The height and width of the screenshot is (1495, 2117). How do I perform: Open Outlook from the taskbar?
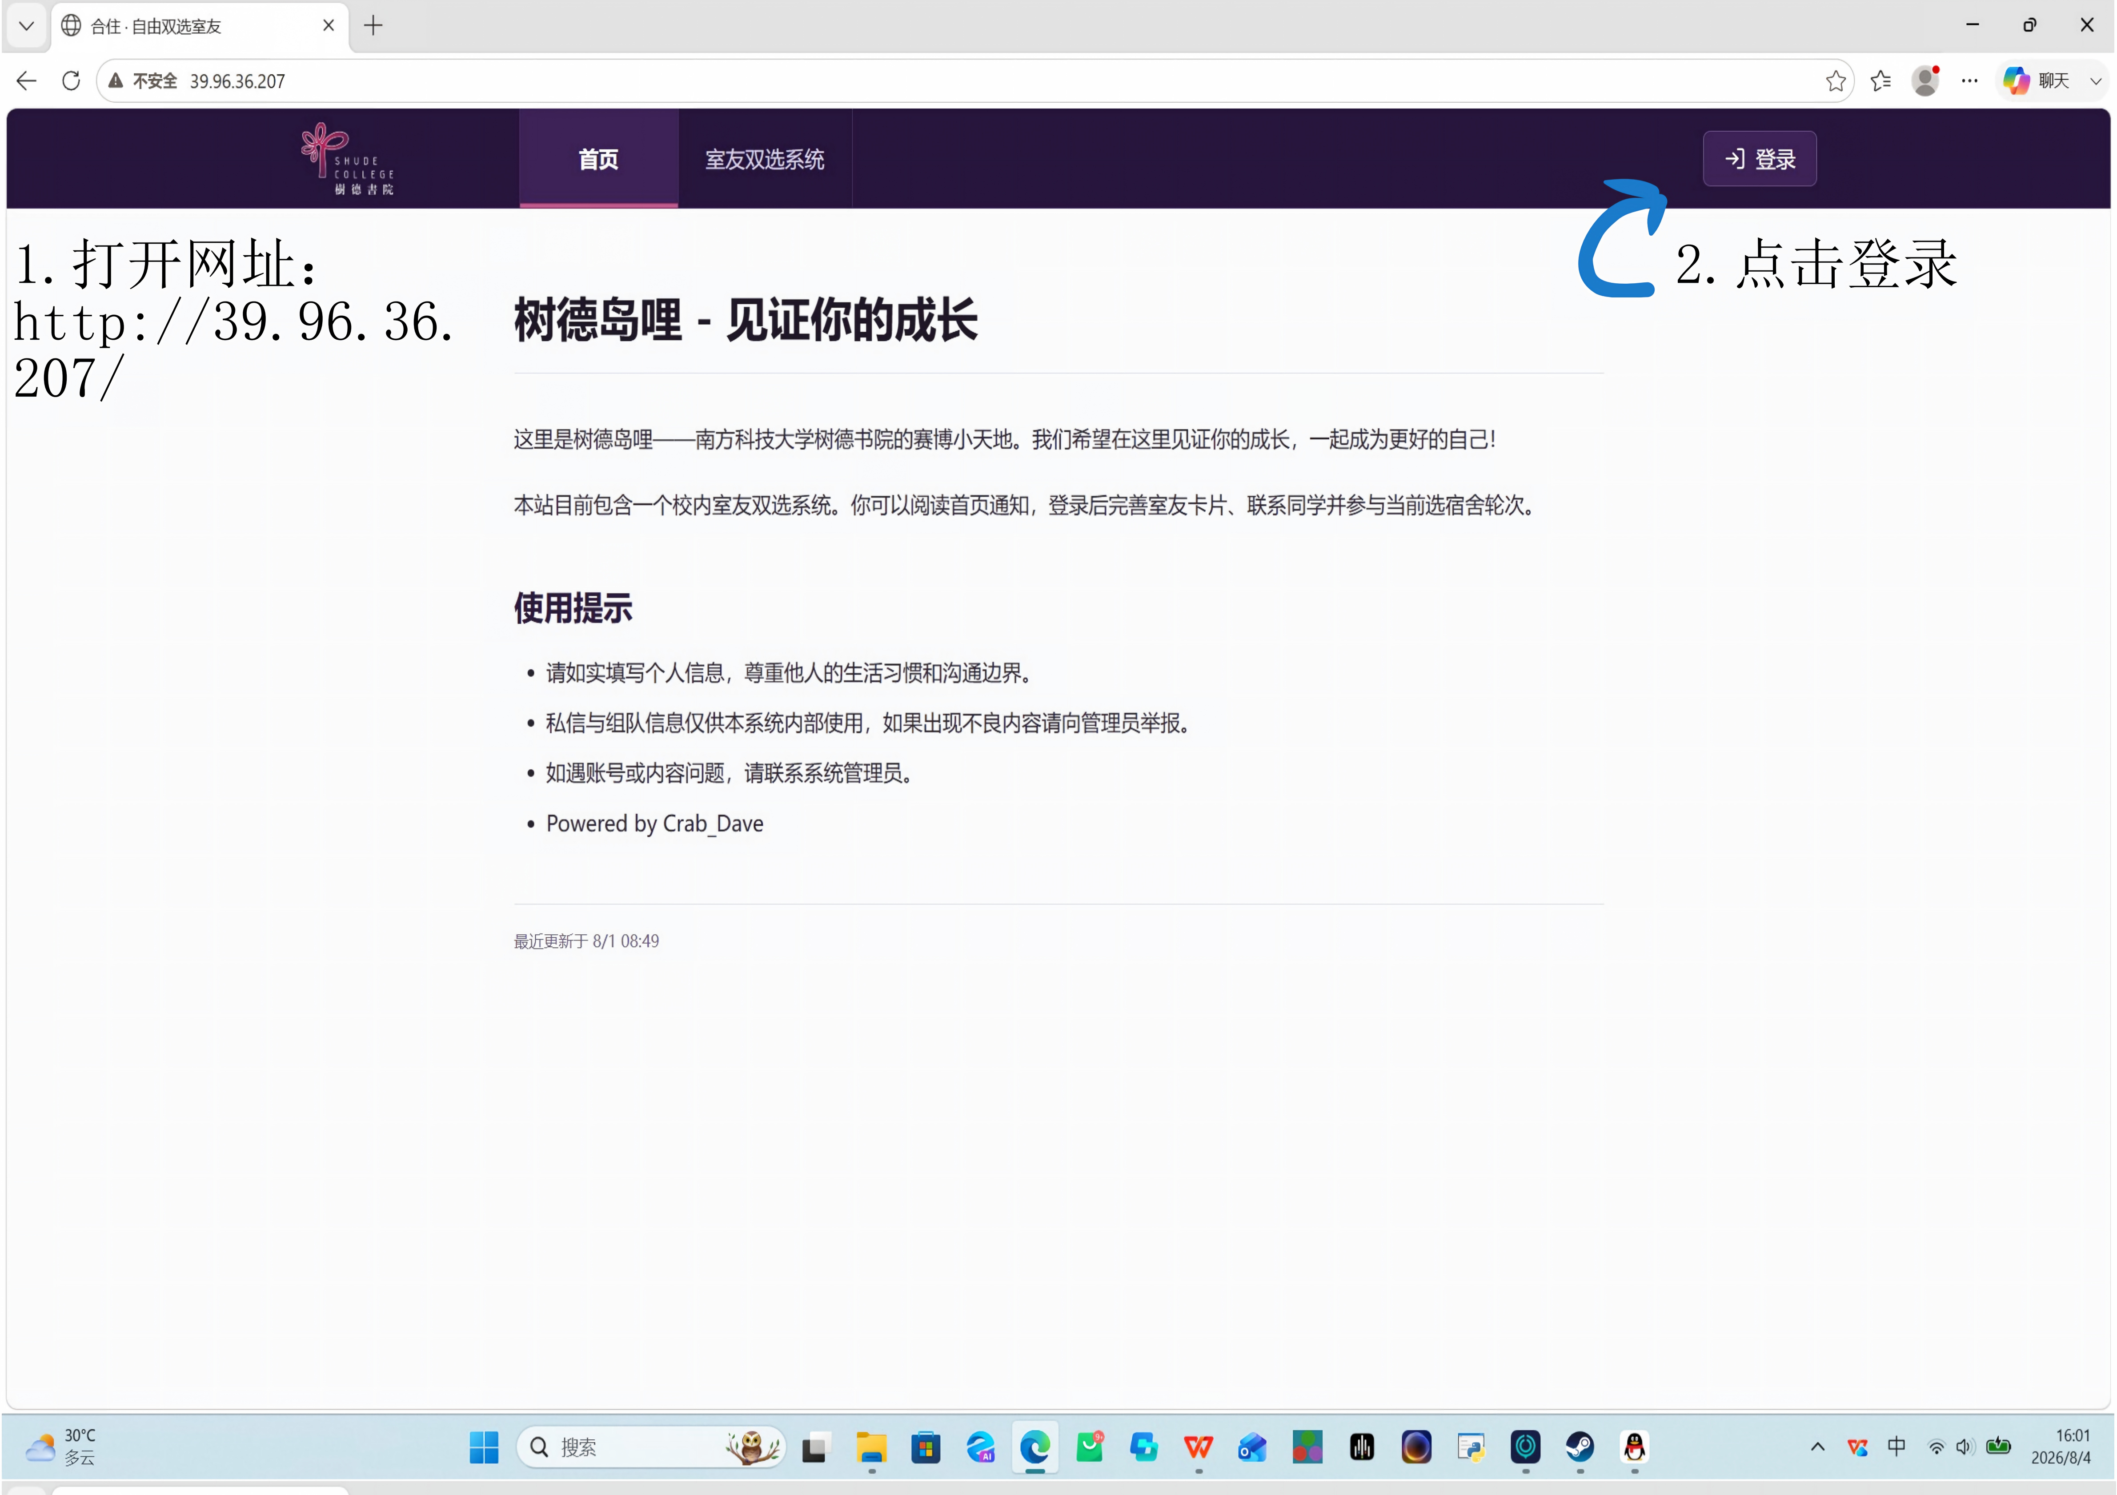click(1252, 1447)
